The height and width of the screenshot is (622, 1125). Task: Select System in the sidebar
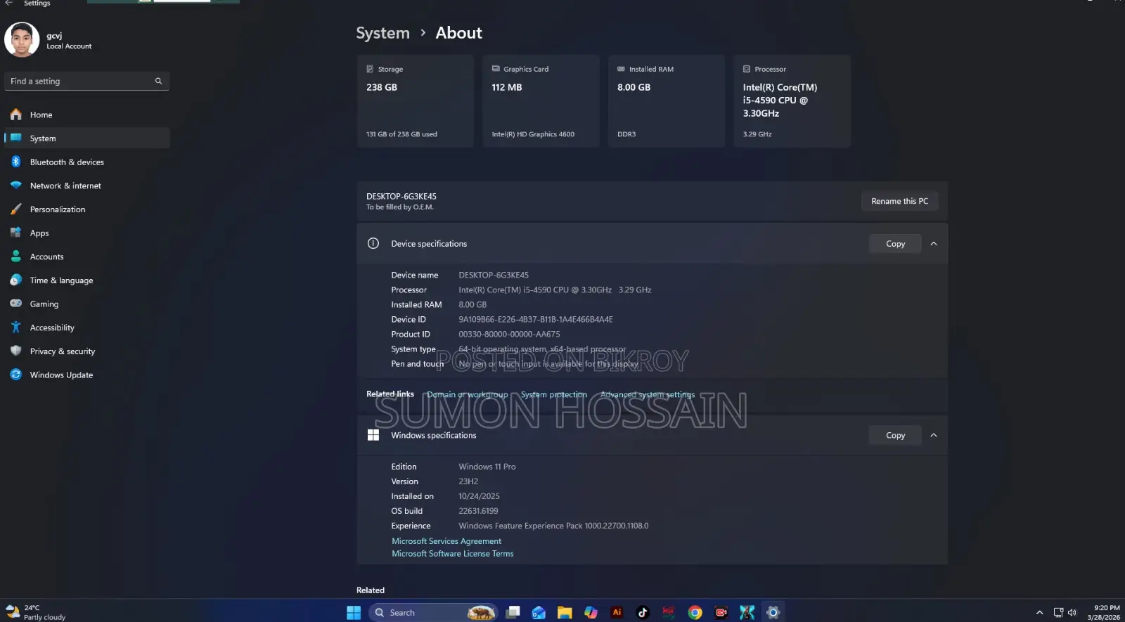(86, 138)
